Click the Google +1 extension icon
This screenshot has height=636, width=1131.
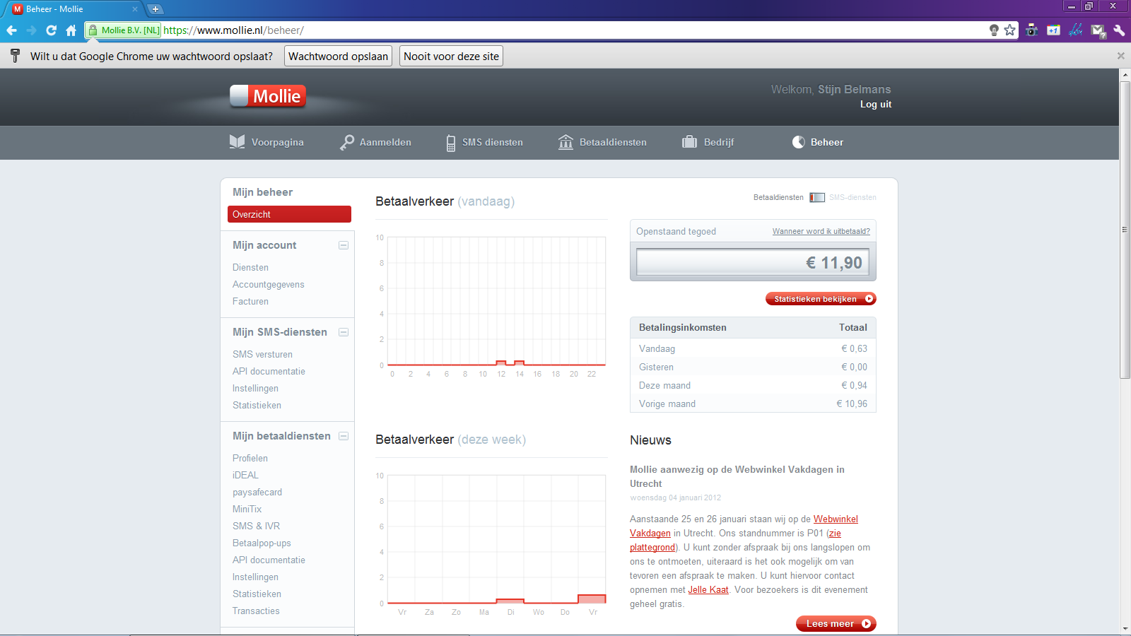tap(1054, 30)
